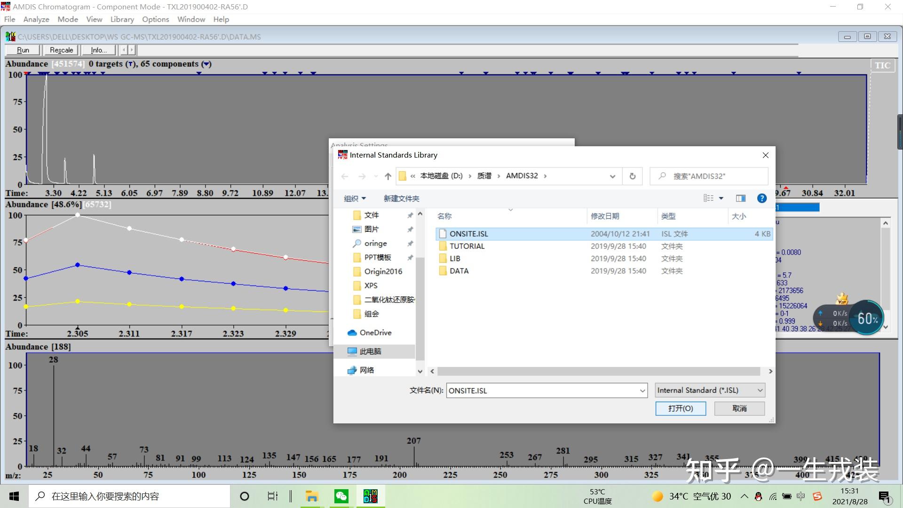Open the WeChat taskbar icon

point(341,496)
